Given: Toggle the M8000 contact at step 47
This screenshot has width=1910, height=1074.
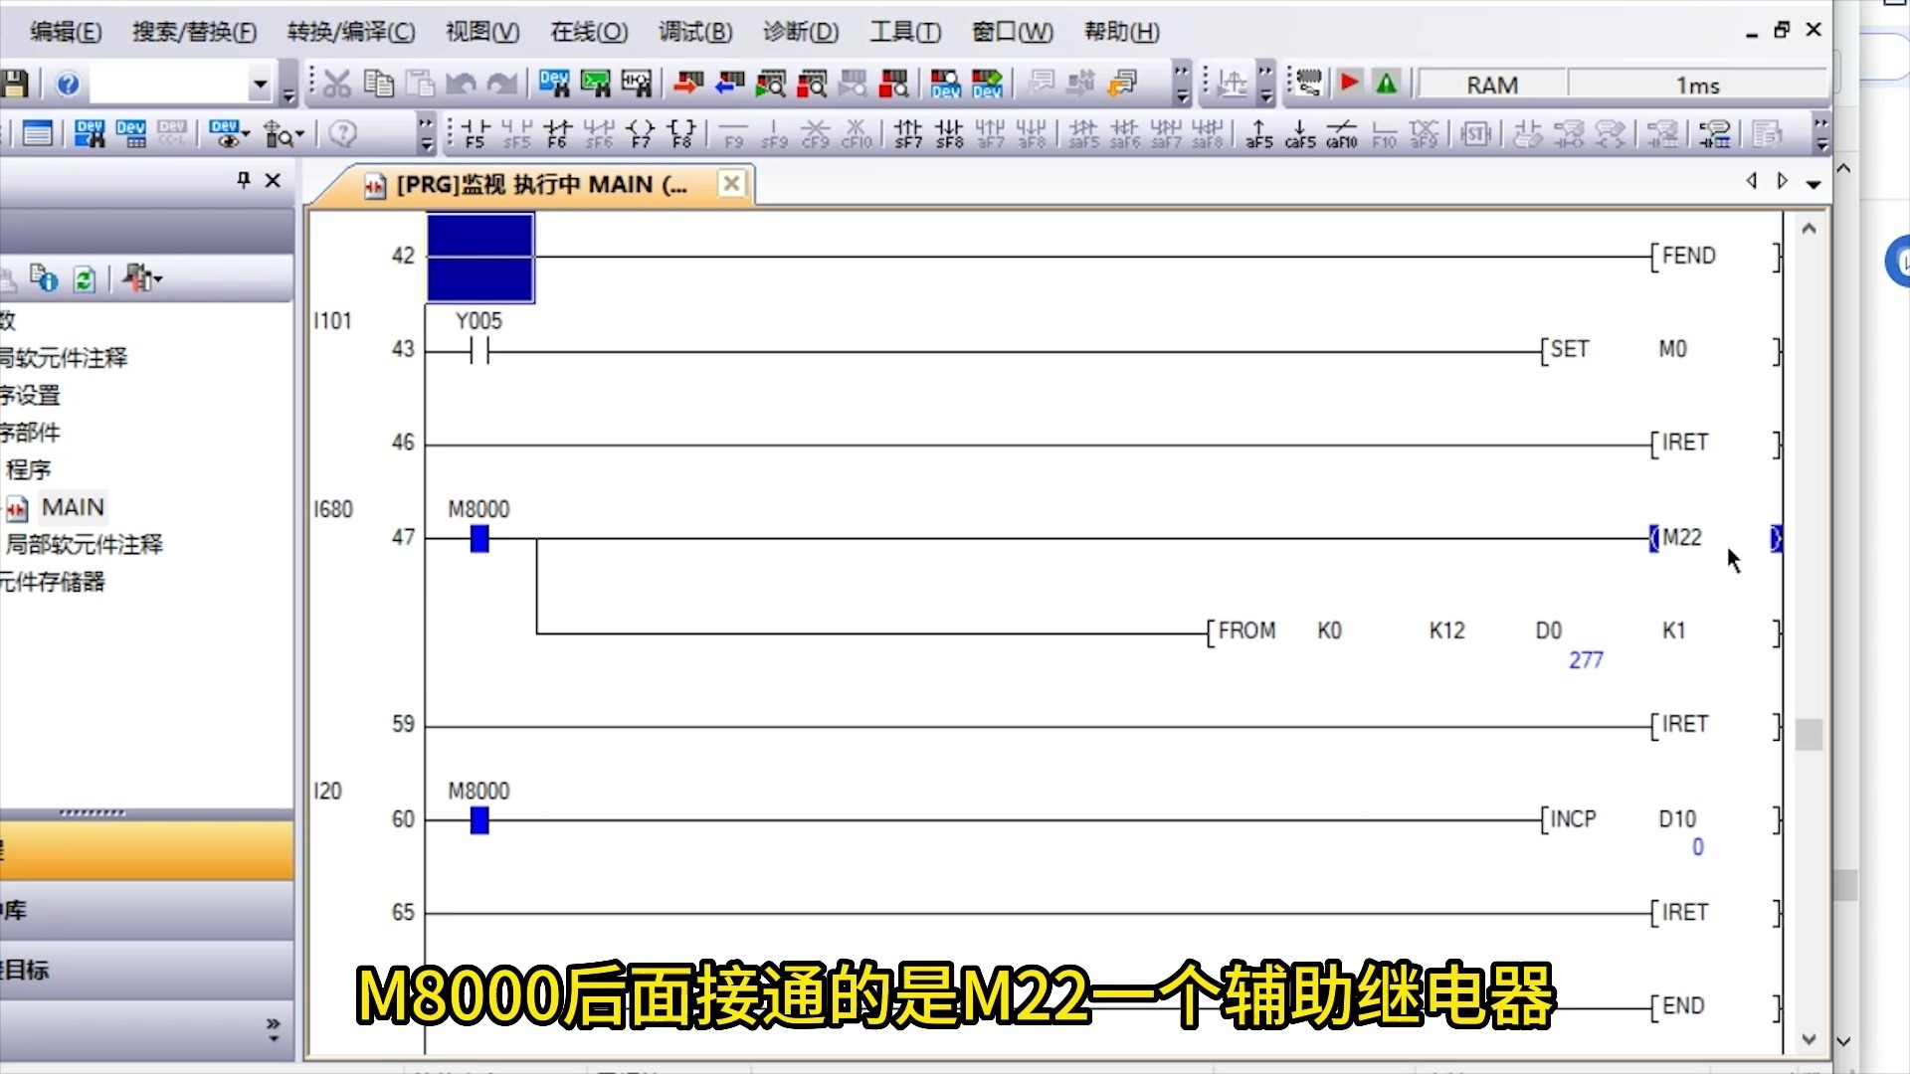Looking at the screenshot, I should (479, 539).
